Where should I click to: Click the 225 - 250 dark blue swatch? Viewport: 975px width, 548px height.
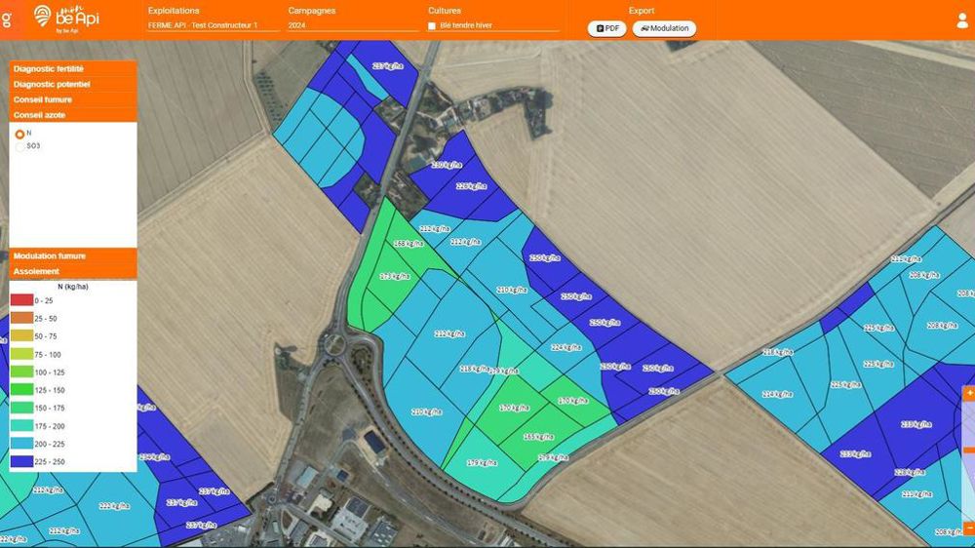21,461
